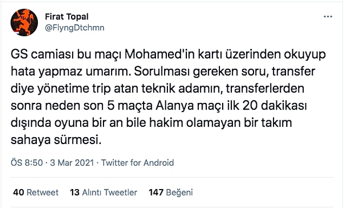344x208 pixels.
Task: Show the 13 quote tweets number
Action: click(x=75, y=192)
